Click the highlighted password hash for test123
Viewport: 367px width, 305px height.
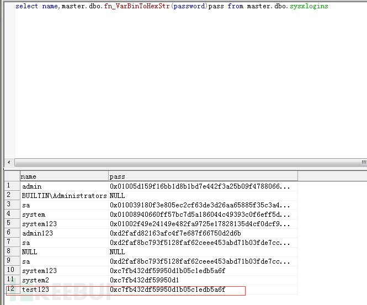[167, 290]
